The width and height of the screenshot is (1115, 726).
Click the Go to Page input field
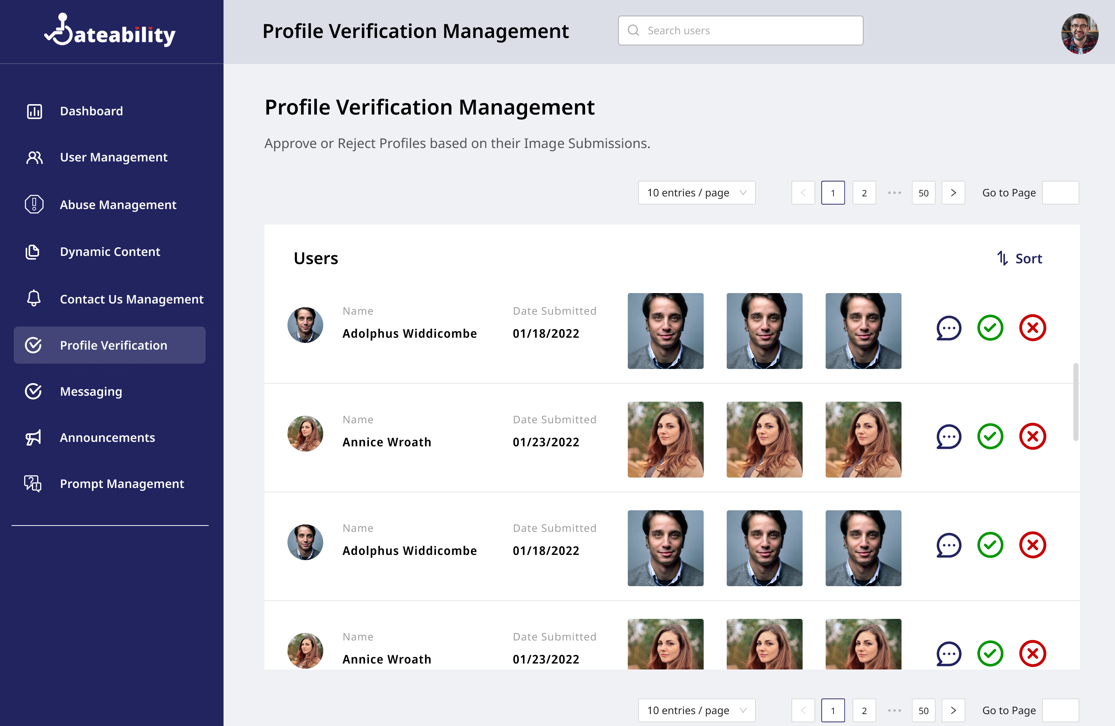tap(1061, 193)
